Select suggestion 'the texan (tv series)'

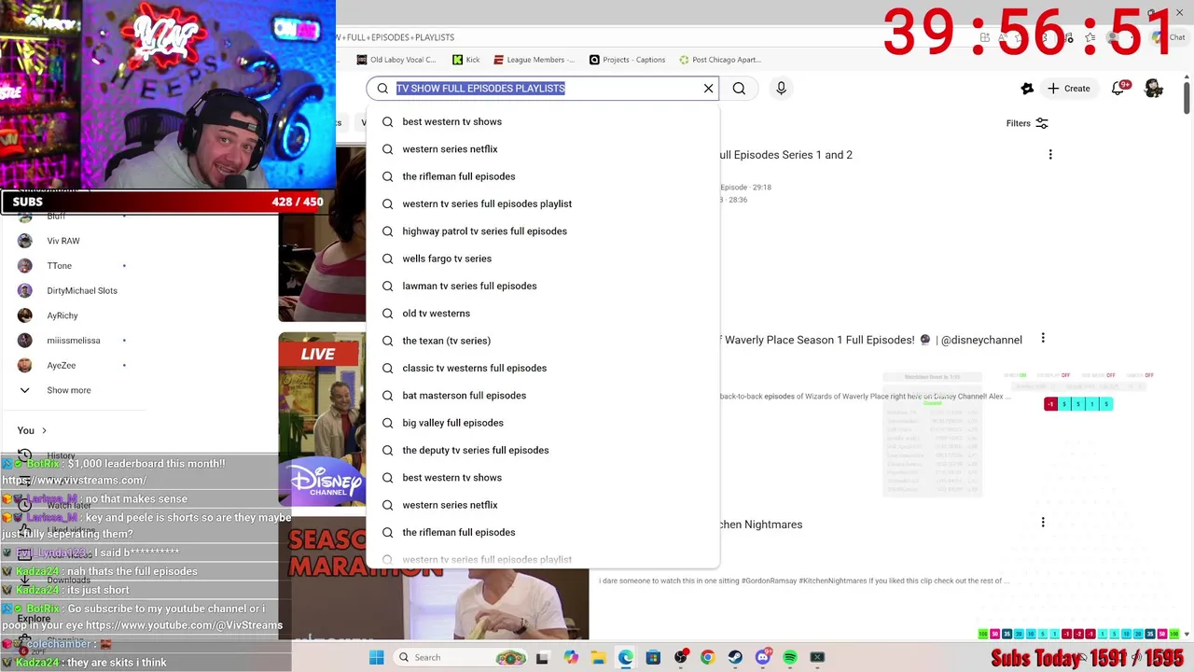pyautogui.click(x=543, y=341)
